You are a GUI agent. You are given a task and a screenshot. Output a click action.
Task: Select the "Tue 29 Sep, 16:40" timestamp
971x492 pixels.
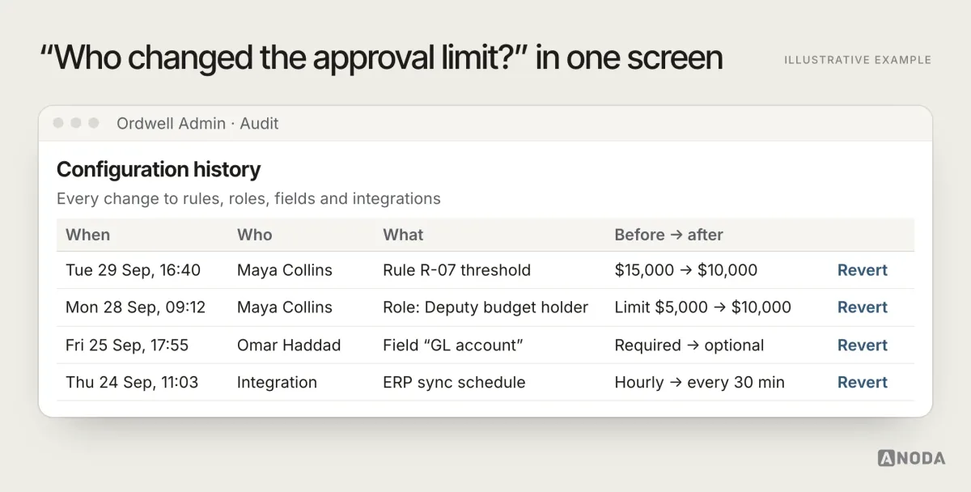pos(133,270)
